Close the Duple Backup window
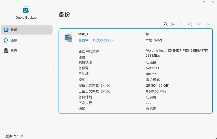 click(x=213, y=2)
